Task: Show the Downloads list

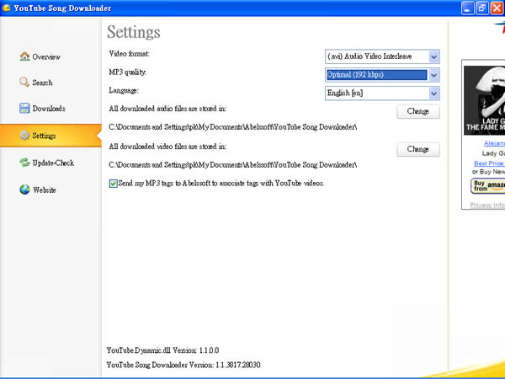Action: (x=49, y=109)
